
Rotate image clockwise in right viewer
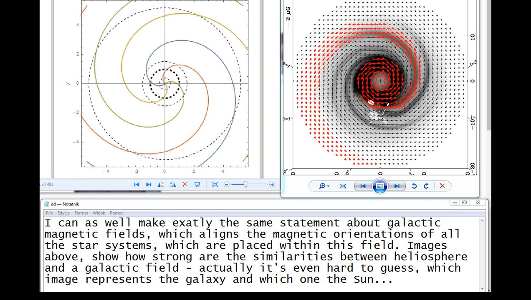426,186
